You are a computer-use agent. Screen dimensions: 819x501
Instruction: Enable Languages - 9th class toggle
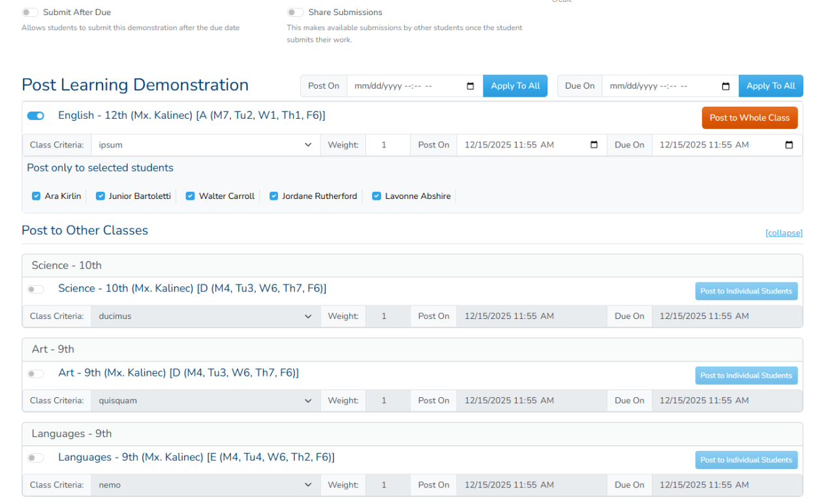point(35,458)
